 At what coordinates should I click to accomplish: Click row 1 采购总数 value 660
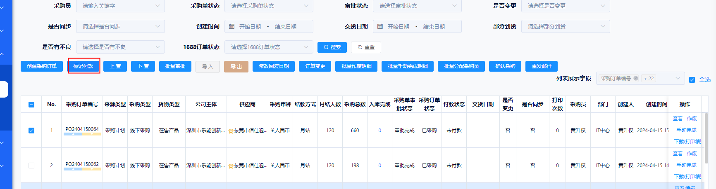click(x=355, y=131)
